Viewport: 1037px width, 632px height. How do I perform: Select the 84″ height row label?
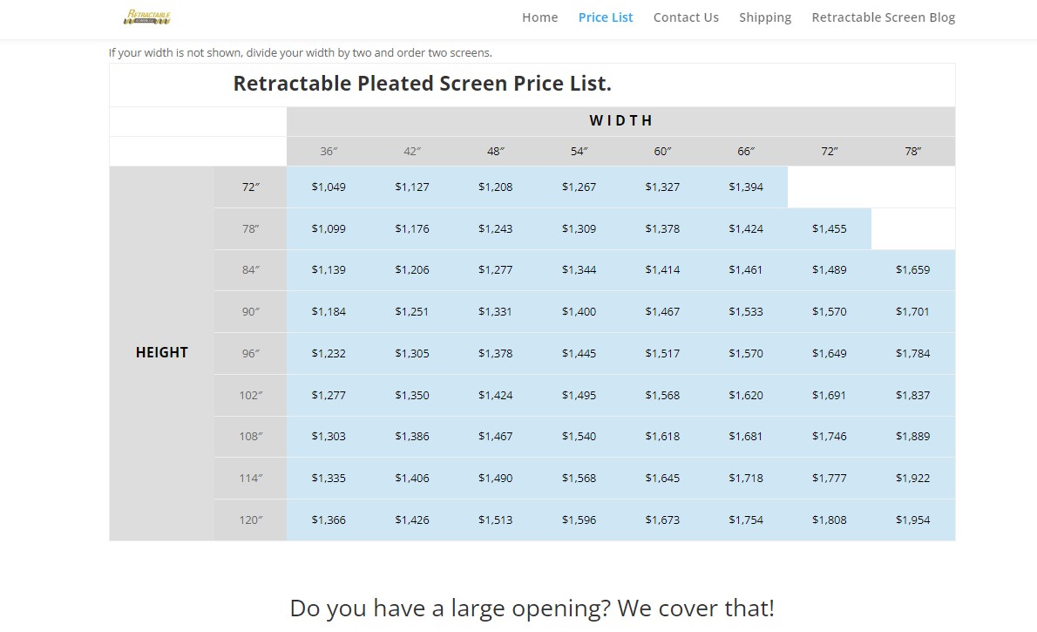click(251, 270)
